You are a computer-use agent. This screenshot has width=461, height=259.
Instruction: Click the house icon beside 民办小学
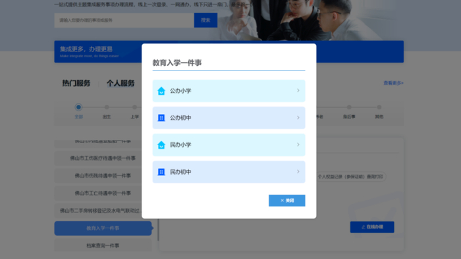(x=161, y=145)
